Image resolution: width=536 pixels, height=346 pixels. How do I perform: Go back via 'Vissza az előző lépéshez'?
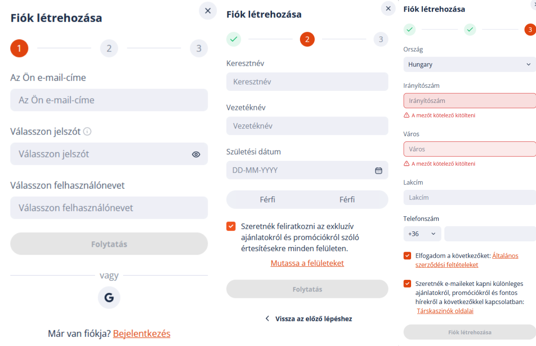click(307, 319)
